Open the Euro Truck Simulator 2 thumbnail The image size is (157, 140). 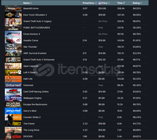pos(13,15)
